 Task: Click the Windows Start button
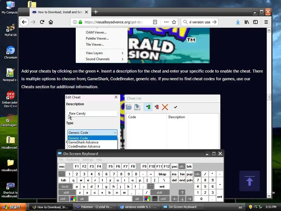tap(13, 207)
